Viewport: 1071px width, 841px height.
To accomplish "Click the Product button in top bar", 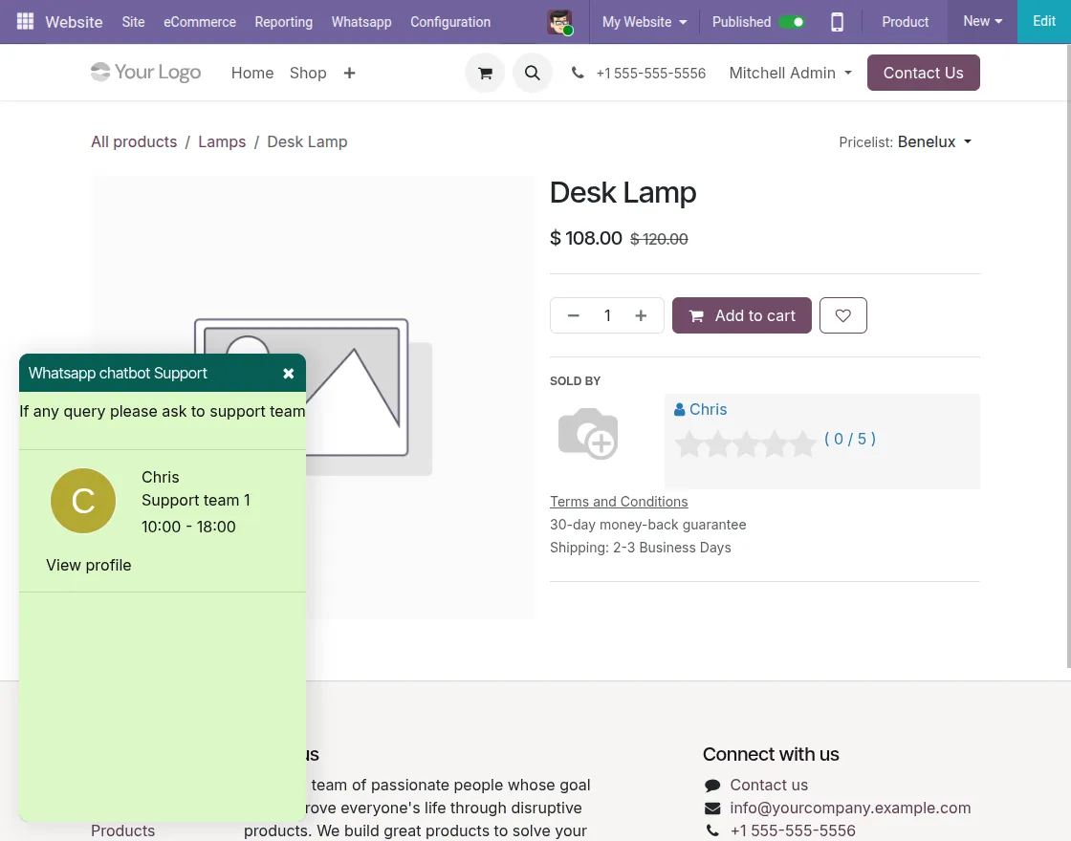I will tap(905, 22).
